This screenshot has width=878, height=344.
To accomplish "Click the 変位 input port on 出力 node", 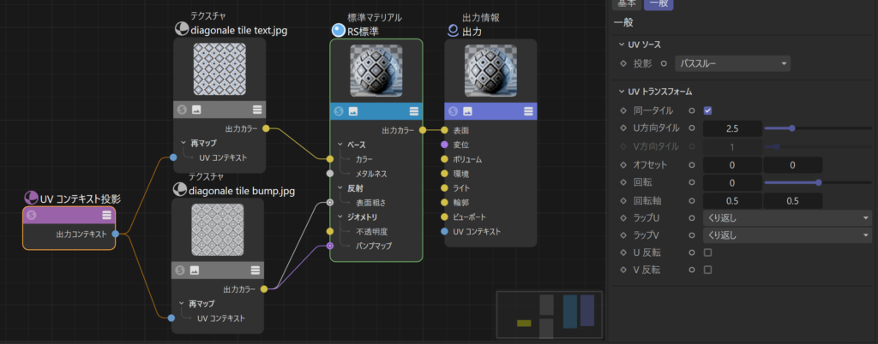I will click(x=444, y=145).
